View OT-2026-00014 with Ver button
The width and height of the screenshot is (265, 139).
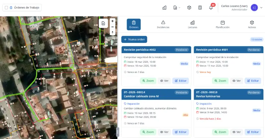pos(164,132)
